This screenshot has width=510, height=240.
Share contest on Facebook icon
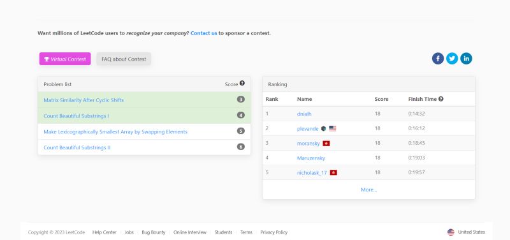coord(438,59)
